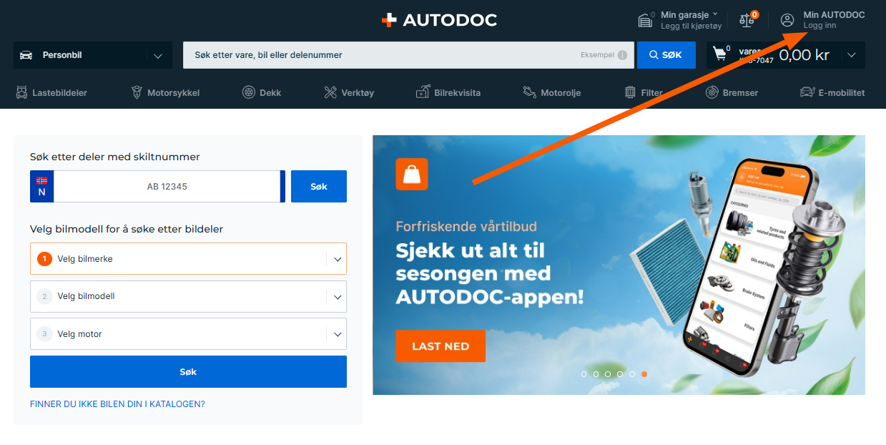The height and width of the screenshot is (445, 886).
Task: Click the LAST NED banner button
Action: [x=440, y=346]
